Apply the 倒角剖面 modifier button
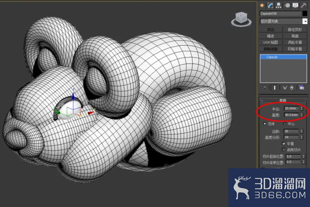The height and width of the screenshot is (207, 310). click(x=271, y=49)
